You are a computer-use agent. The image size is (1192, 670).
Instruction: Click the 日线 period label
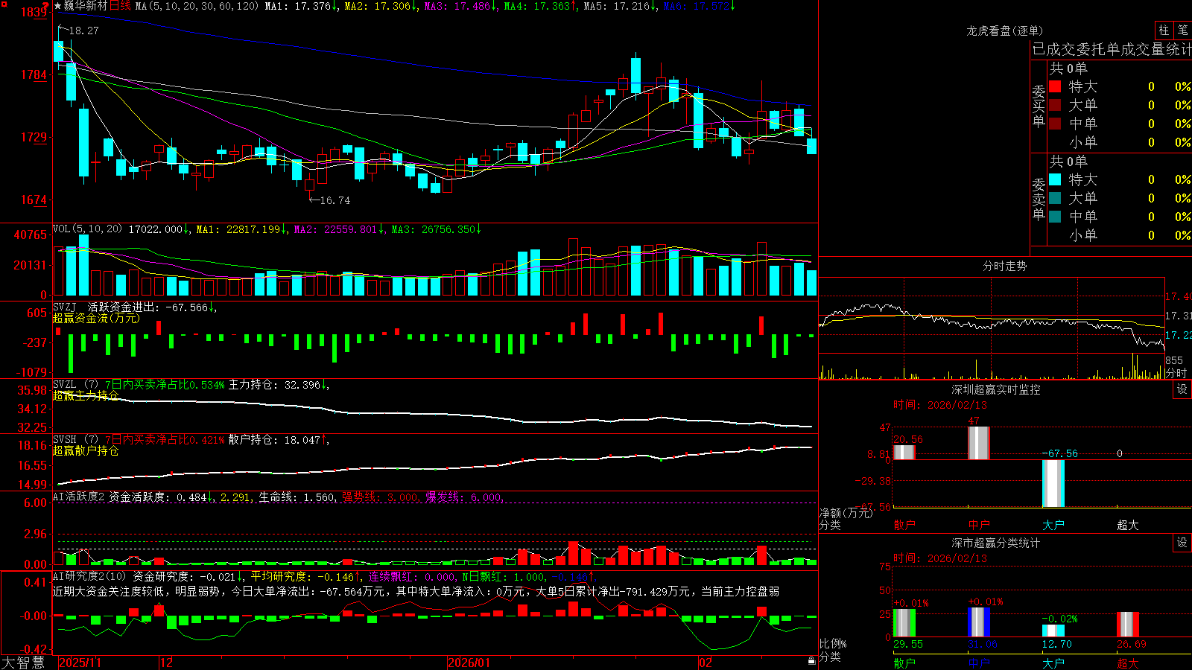click(x=120, y=6)
